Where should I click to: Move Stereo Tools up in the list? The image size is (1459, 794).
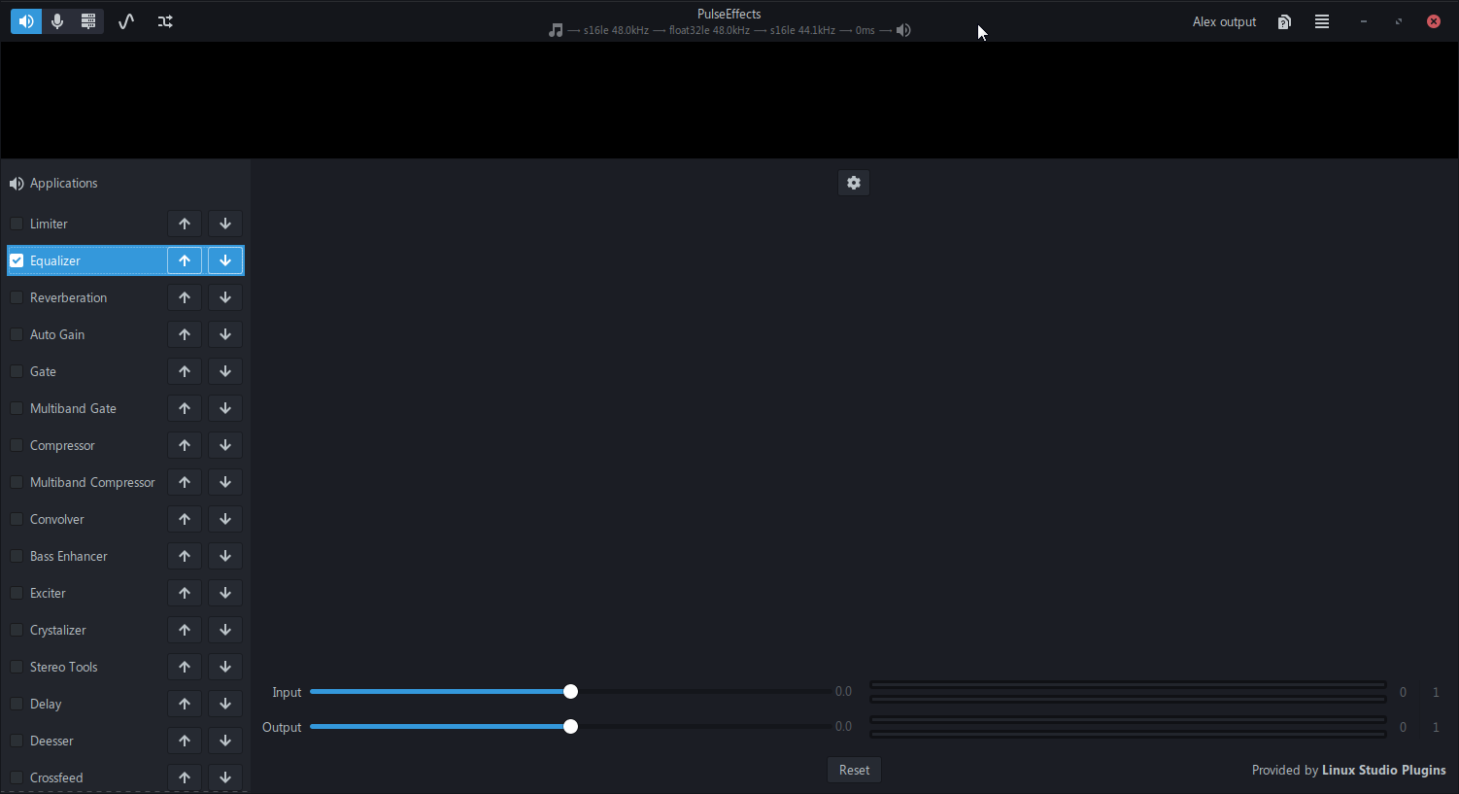(185, 667)
